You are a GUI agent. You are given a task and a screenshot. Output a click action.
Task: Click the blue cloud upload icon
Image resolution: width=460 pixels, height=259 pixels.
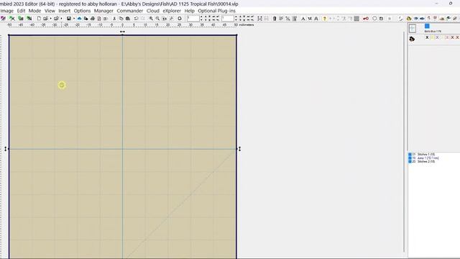(79, 19)
